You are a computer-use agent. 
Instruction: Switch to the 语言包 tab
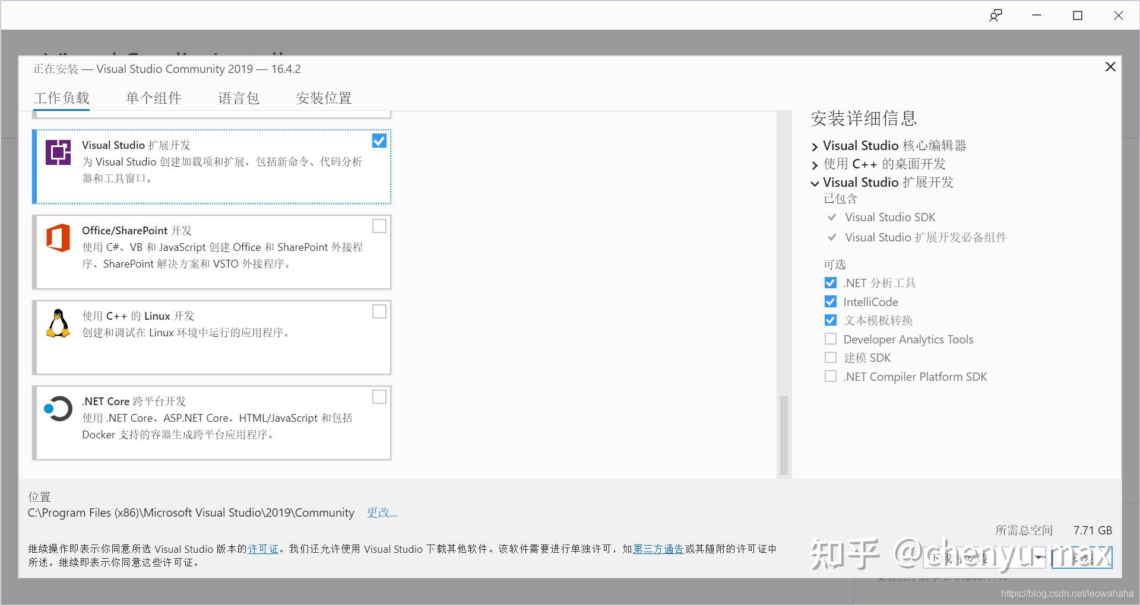pos(239,98)
